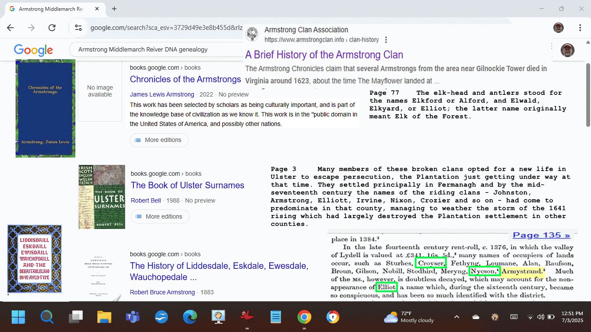Image resolution: width=591 pixels, height=332 pixels.
Task: Open OneDrive cloud tray icon
Action: coord(476,317)
